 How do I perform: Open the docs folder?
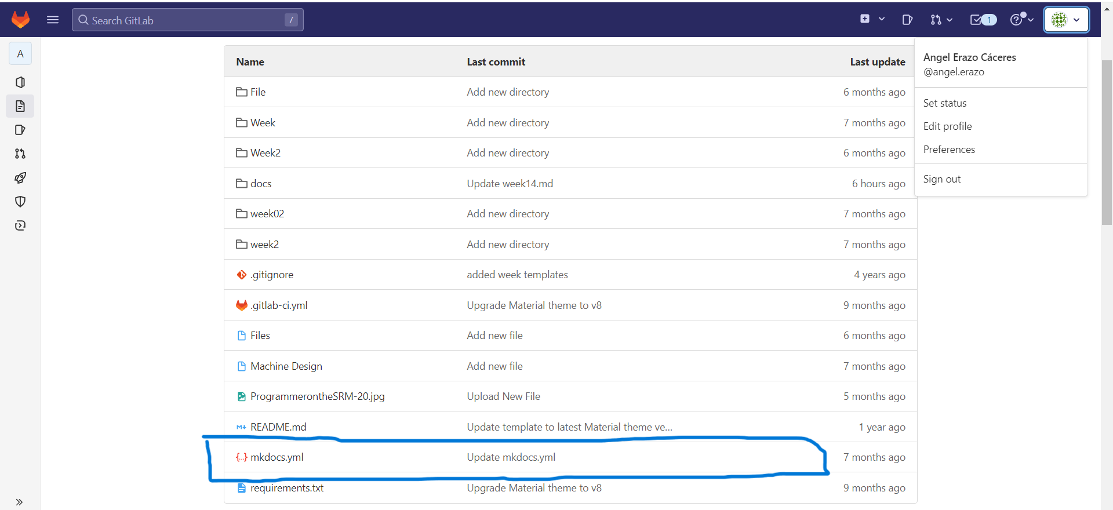261,184
